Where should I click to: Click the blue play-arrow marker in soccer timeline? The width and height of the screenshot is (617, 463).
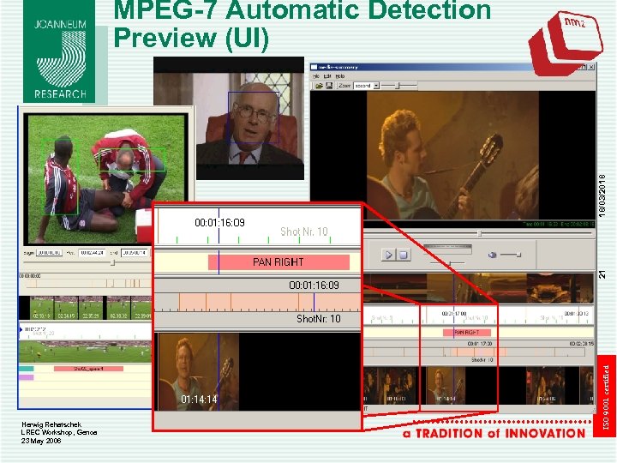point(21,329)
